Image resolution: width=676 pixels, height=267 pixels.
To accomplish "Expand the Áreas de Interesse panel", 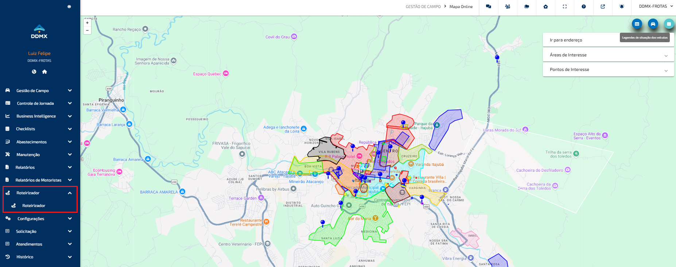I will point(608,55).
